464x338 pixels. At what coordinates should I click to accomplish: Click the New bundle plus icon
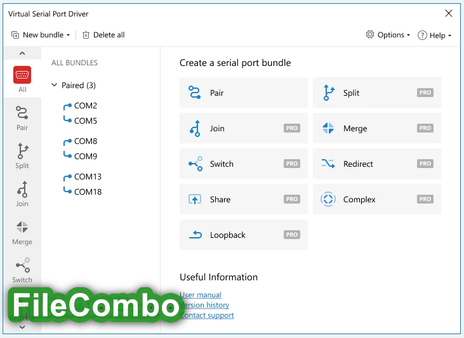15,35
